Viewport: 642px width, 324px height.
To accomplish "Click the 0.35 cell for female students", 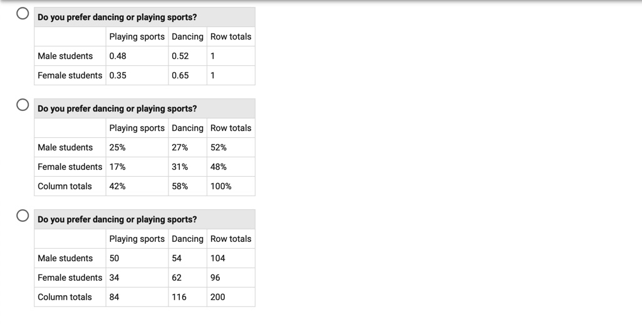I will pyautogui.click(x=118, y=75).
